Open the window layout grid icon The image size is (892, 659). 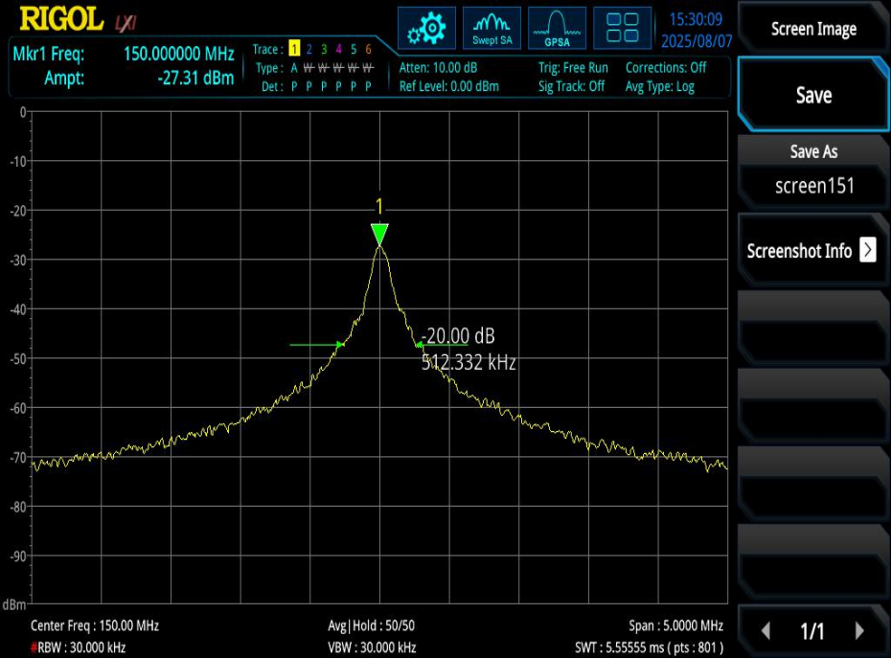(x=622, y=29)
